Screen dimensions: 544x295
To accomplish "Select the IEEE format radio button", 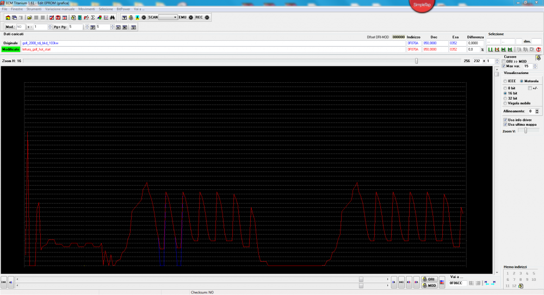I will pos(505,81).
